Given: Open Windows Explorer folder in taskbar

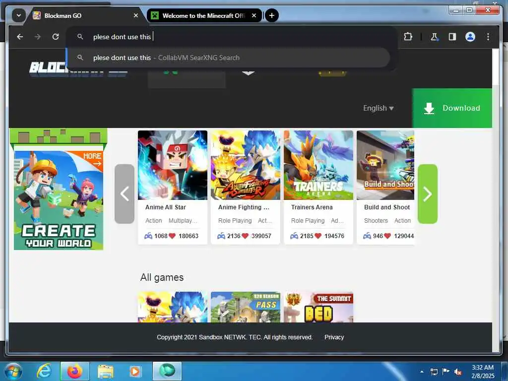Looking at the screenshot, I should [105, 371].
